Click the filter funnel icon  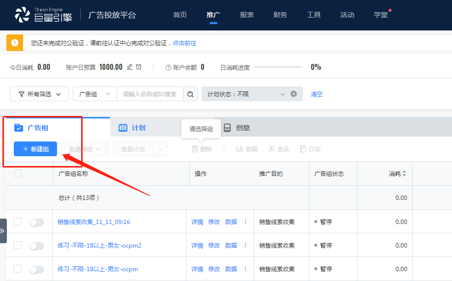click(x=22, y=94)
